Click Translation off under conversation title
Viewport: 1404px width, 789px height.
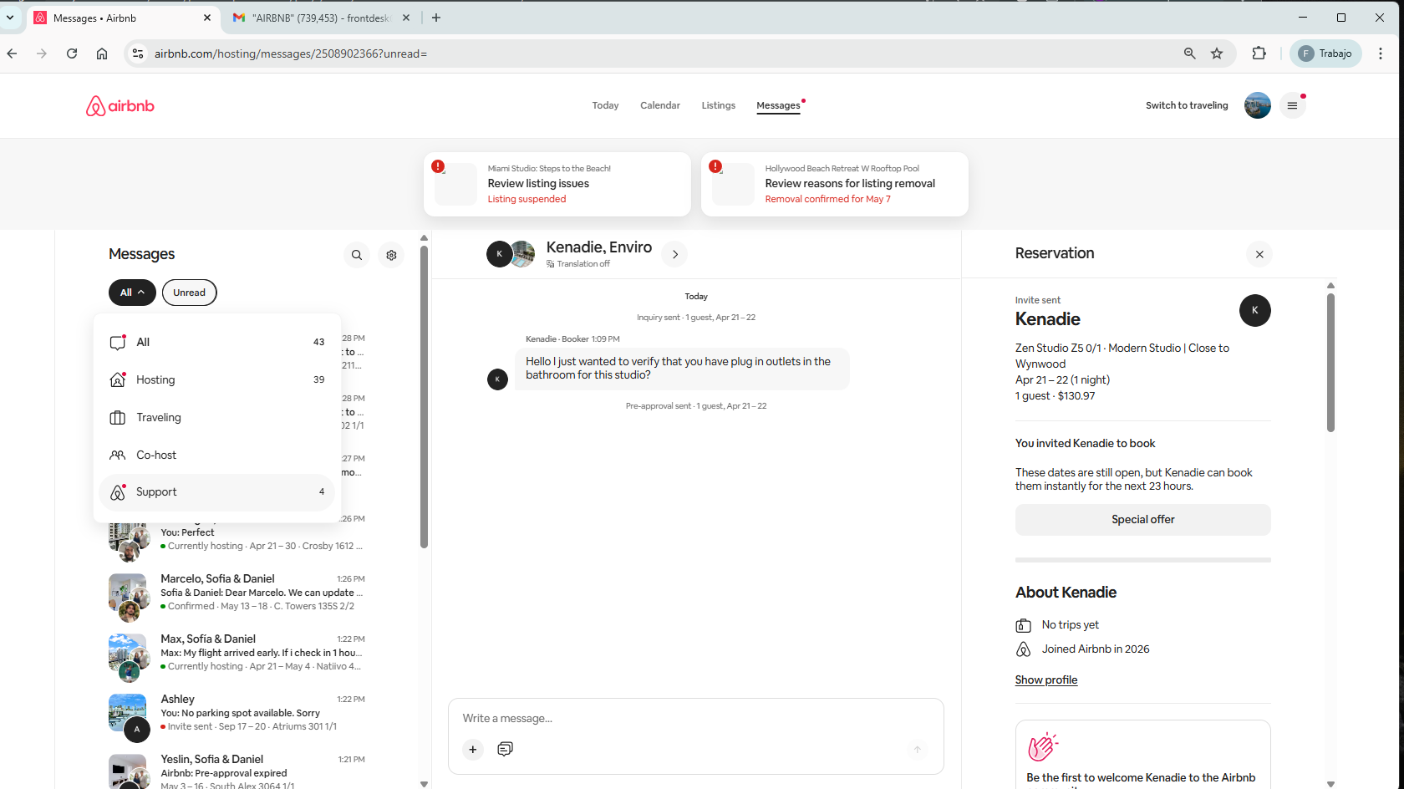click(x=578, y=264)
